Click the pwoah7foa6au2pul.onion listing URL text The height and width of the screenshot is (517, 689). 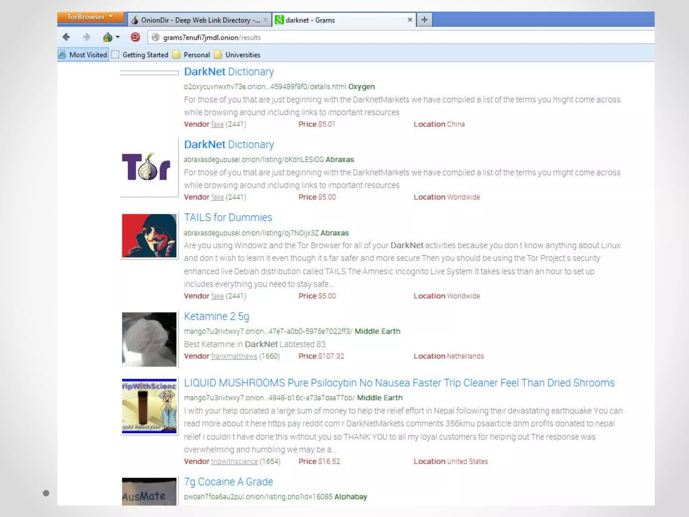coord(258,497)
